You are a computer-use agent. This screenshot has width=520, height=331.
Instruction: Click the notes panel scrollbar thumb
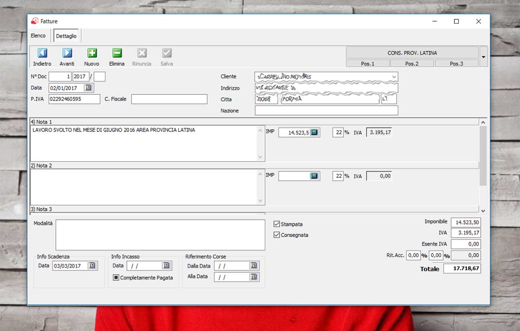pos(483,156)
